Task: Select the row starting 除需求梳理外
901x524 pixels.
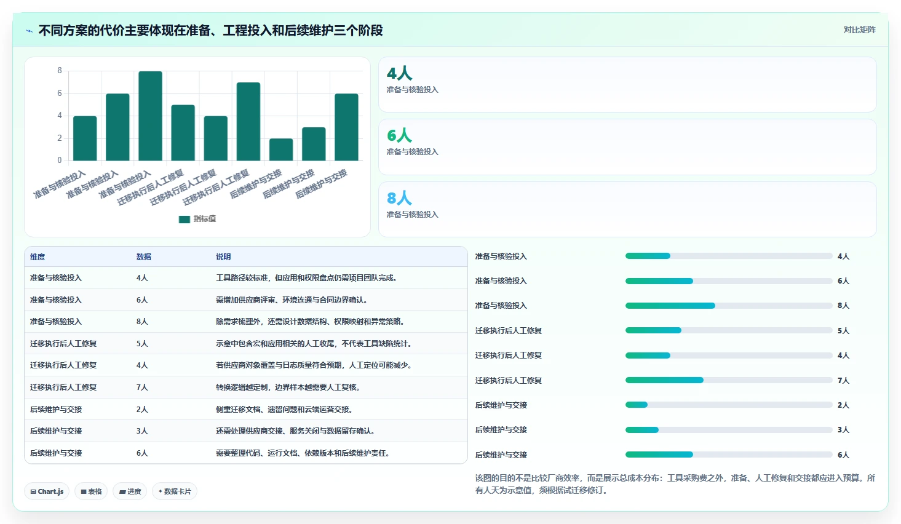Action: tap(246, 322)
